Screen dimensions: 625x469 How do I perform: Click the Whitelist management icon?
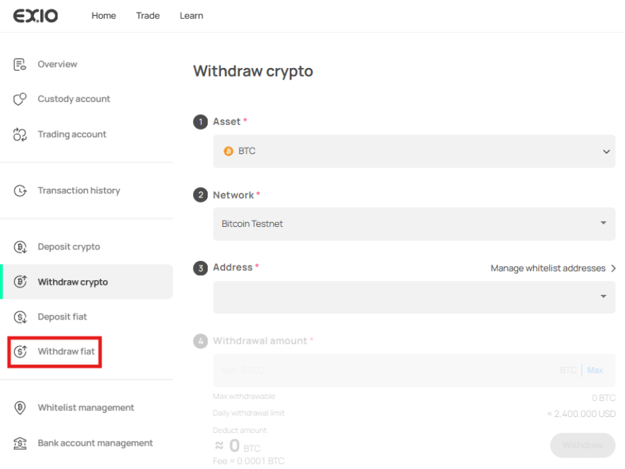(x=20, y=408)
